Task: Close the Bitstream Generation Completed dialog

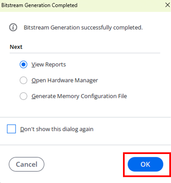Action: pyautogui.click(x=168, y=5)
